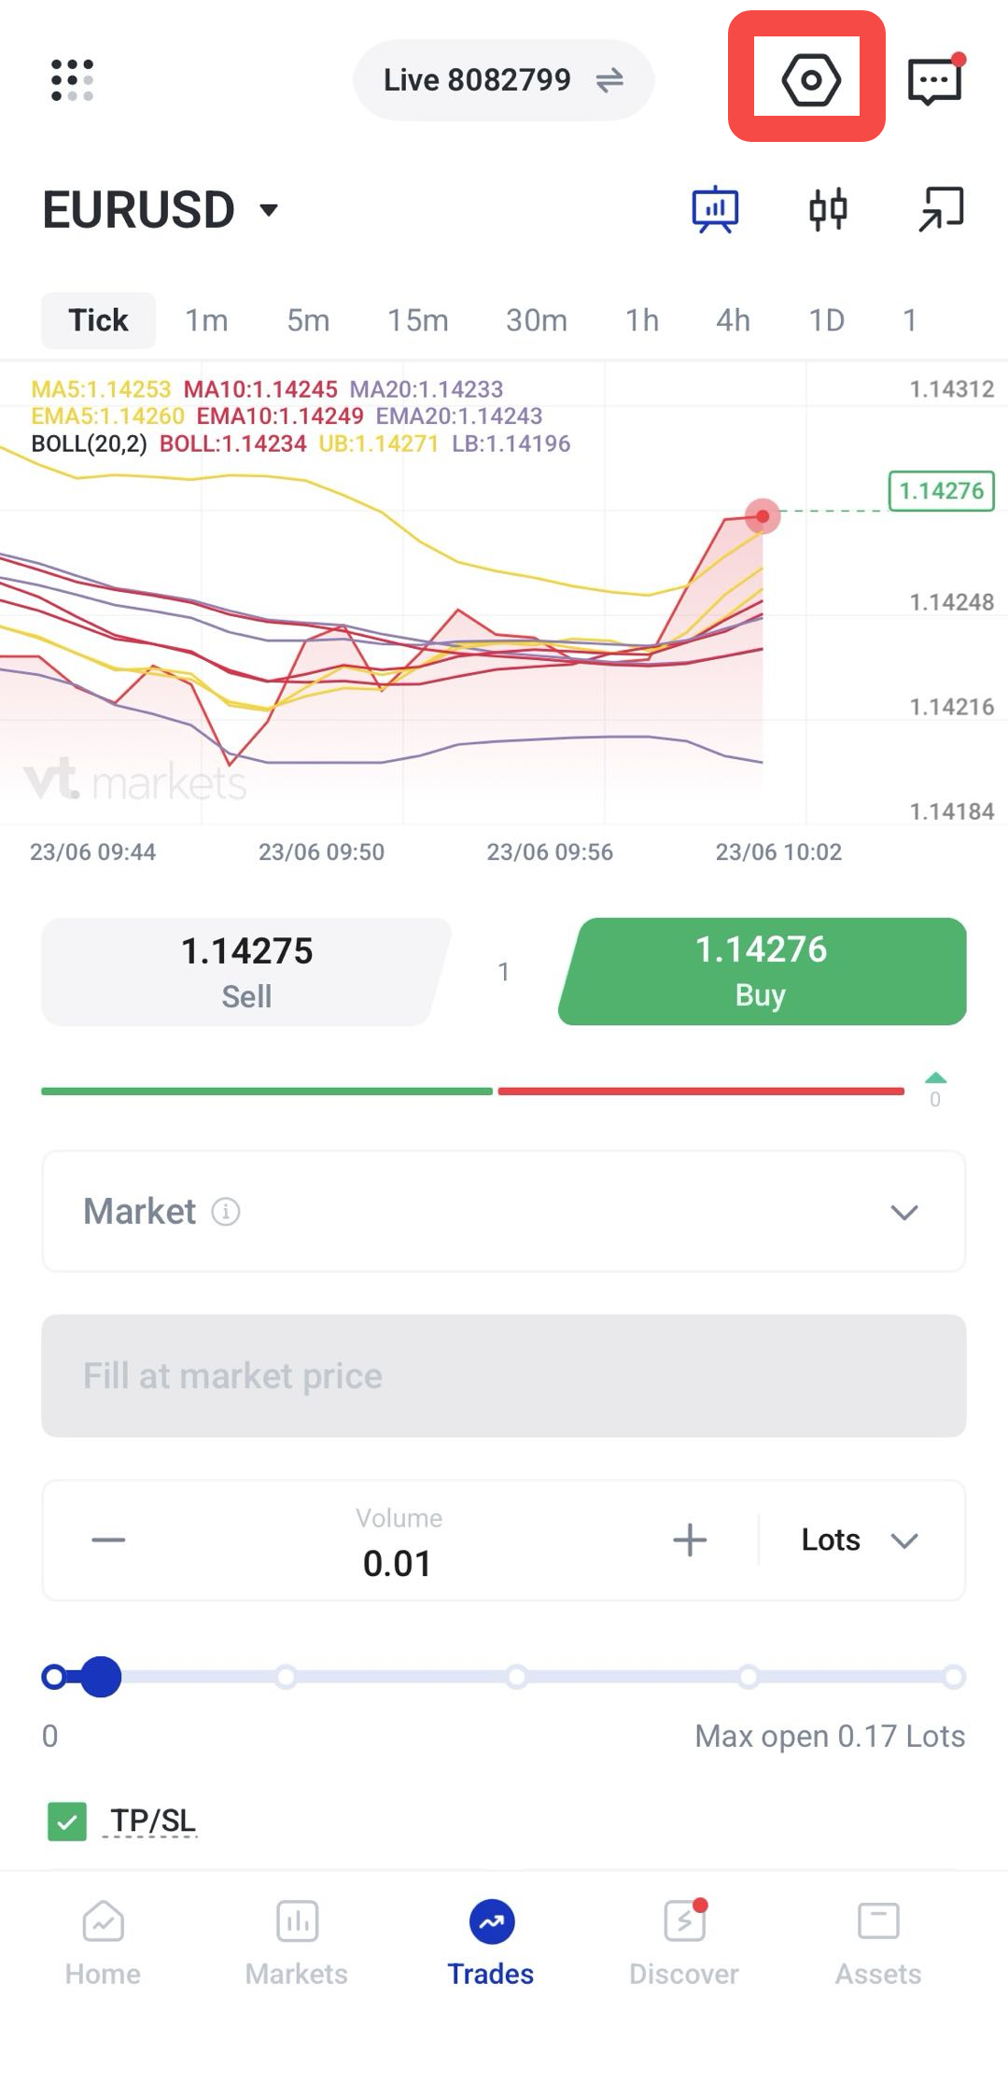This screenshot has height=2082, width=1008.
Task: Expand the chart to fullscreen
Action: click(941, 209)
